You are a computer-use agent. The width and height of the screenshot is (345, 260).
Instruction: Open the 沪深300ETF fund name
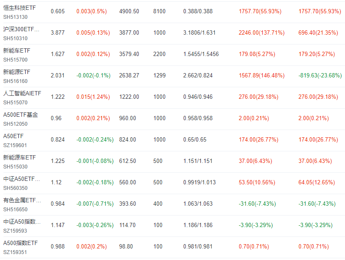pos(21,29)
